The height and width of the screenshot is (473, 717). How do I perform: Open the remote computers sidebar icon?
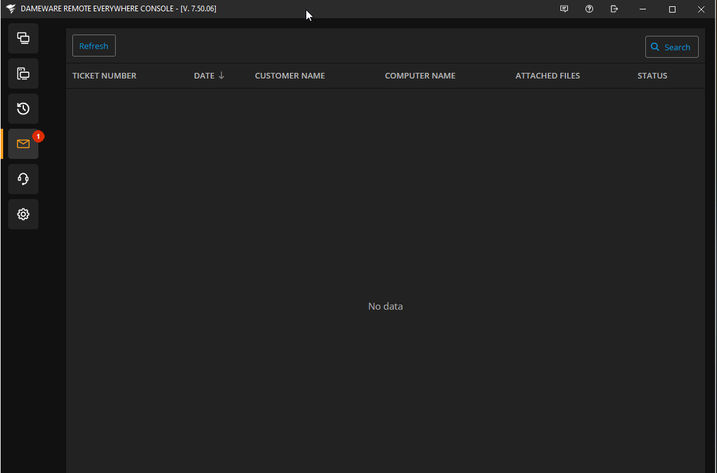point(23,38)
